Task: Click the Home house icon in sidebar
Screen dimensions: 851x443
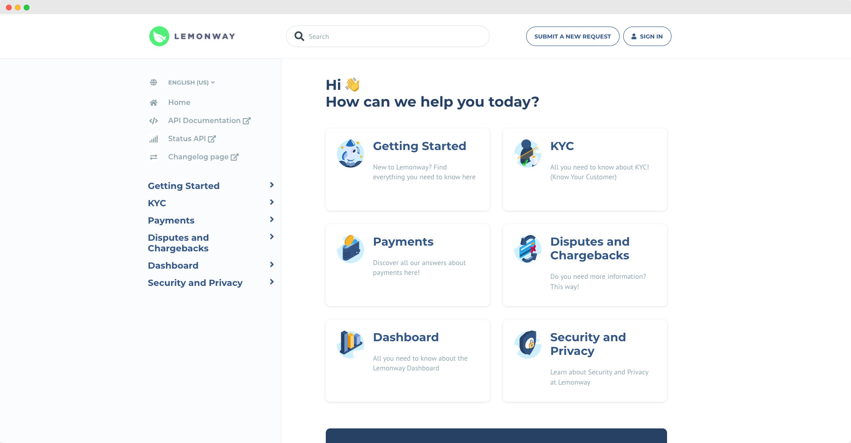Action: pos(153,103)
